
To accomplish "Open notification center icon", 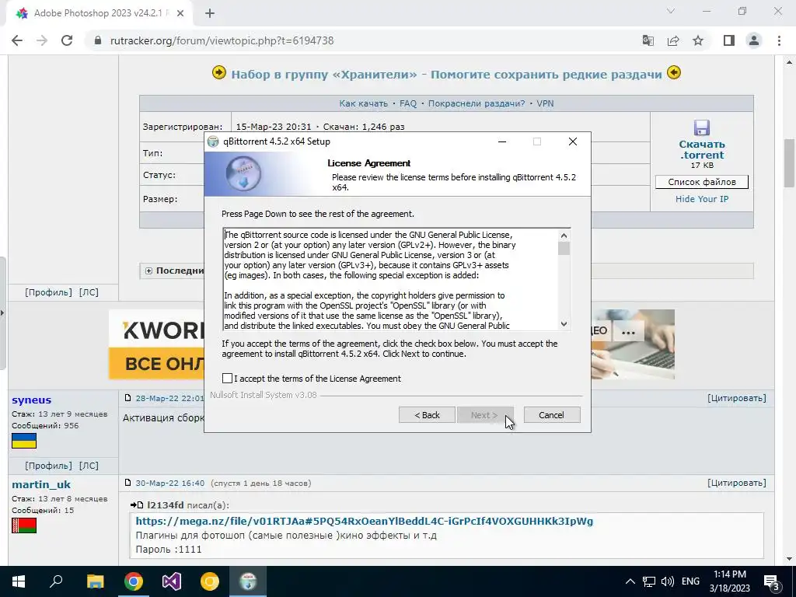I will [x=772, y=581].
